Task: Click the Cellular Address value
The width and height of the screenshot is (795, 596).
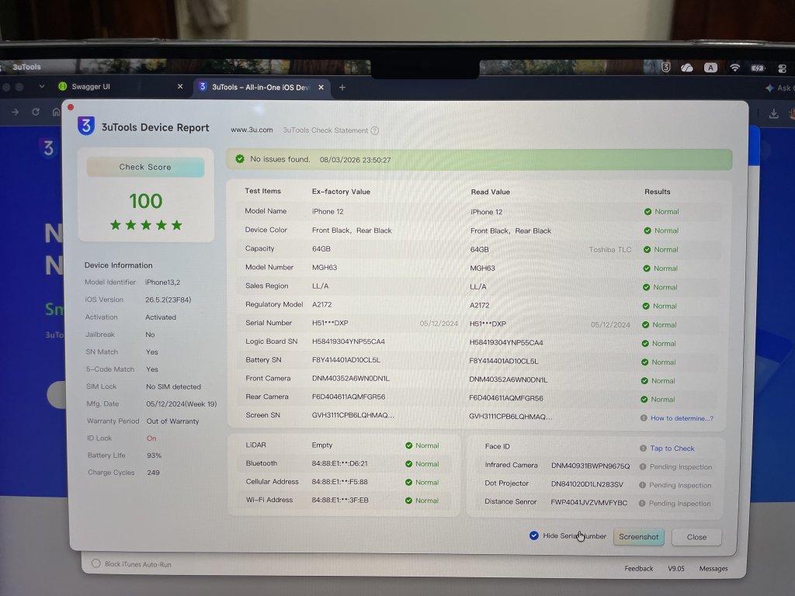Action: point(340,482)
